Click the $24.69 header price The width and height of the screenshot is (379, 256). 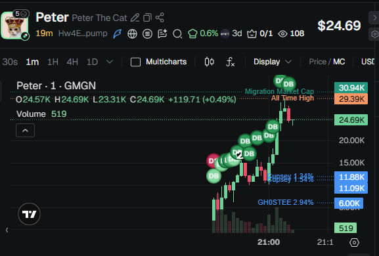[x=339, y=26]
